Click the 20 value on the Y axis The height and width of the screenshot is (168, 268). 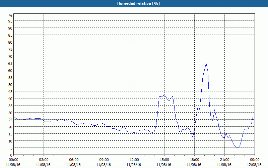(10, 127)
